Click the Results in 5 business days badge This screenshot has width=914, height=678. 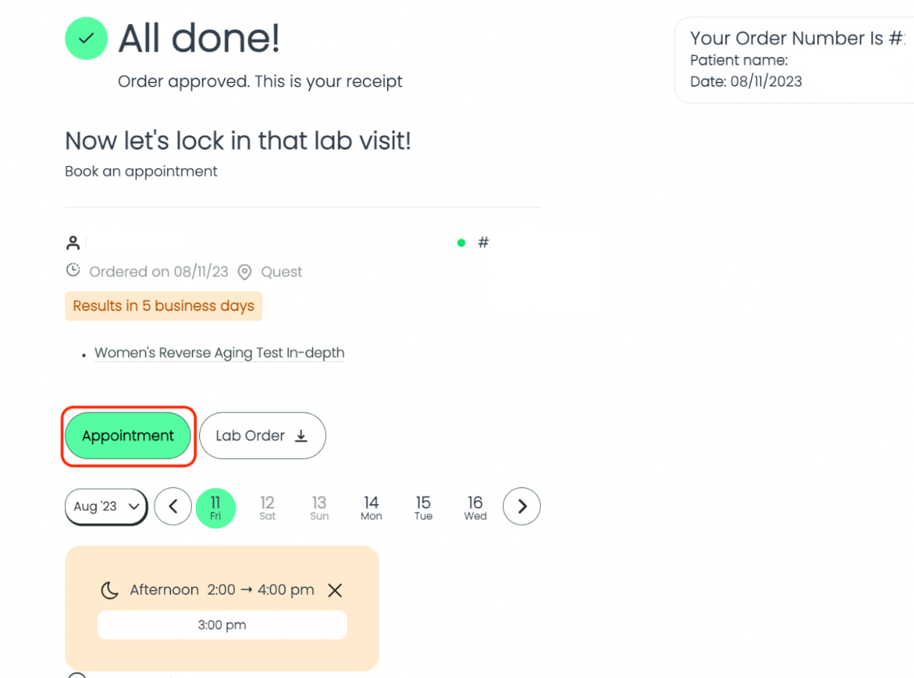164,306
